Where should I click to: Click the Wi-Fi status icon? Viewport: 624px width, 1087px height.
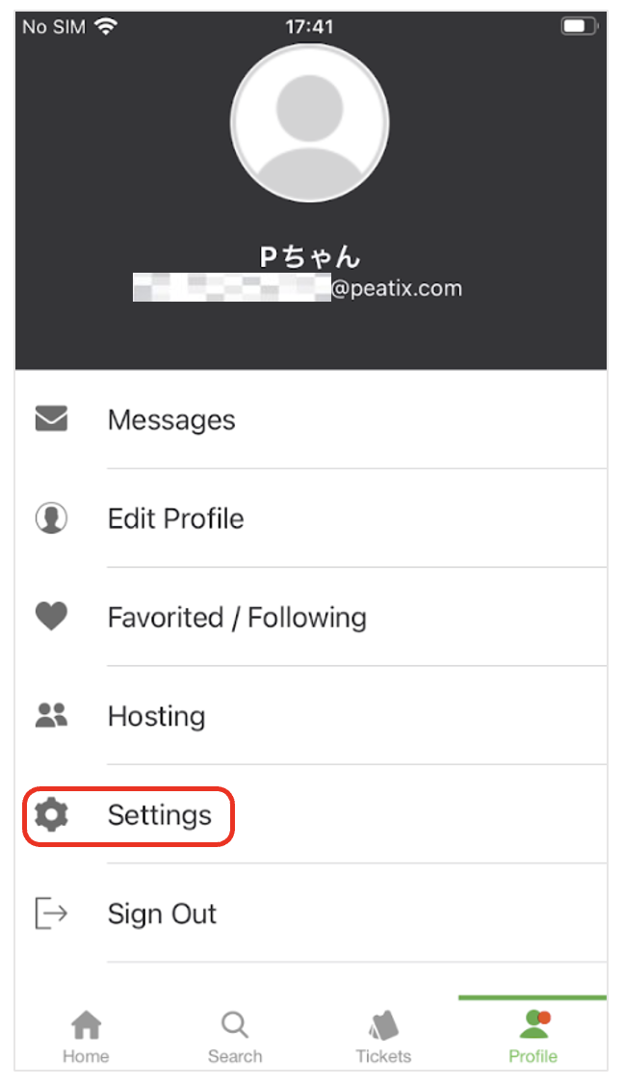[106, 26]
